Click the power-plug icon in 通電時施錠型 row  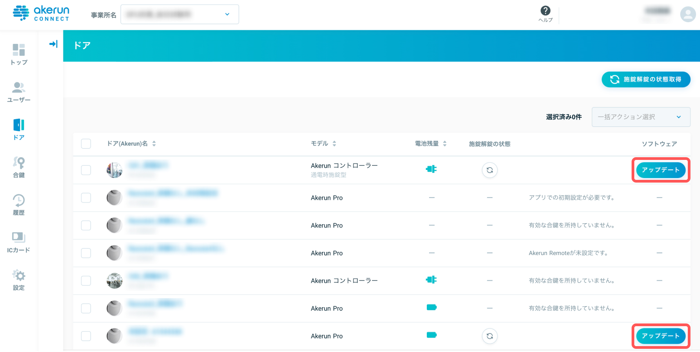431,169
